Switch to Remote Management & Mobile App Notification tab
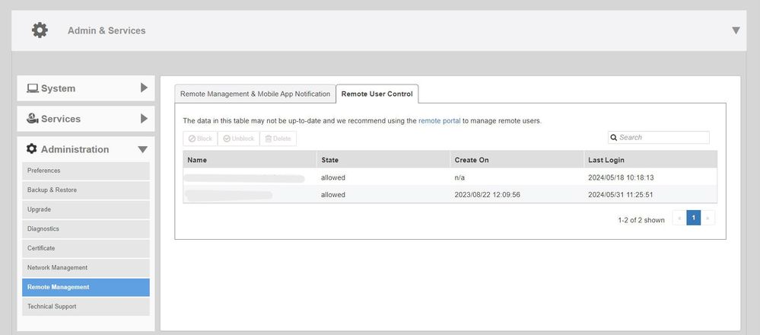 [x=255, y=94]
